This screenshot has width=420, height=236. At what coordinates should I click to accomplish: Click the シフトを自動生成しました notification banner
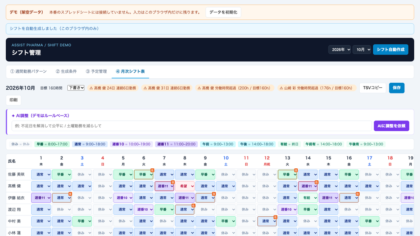210,29
